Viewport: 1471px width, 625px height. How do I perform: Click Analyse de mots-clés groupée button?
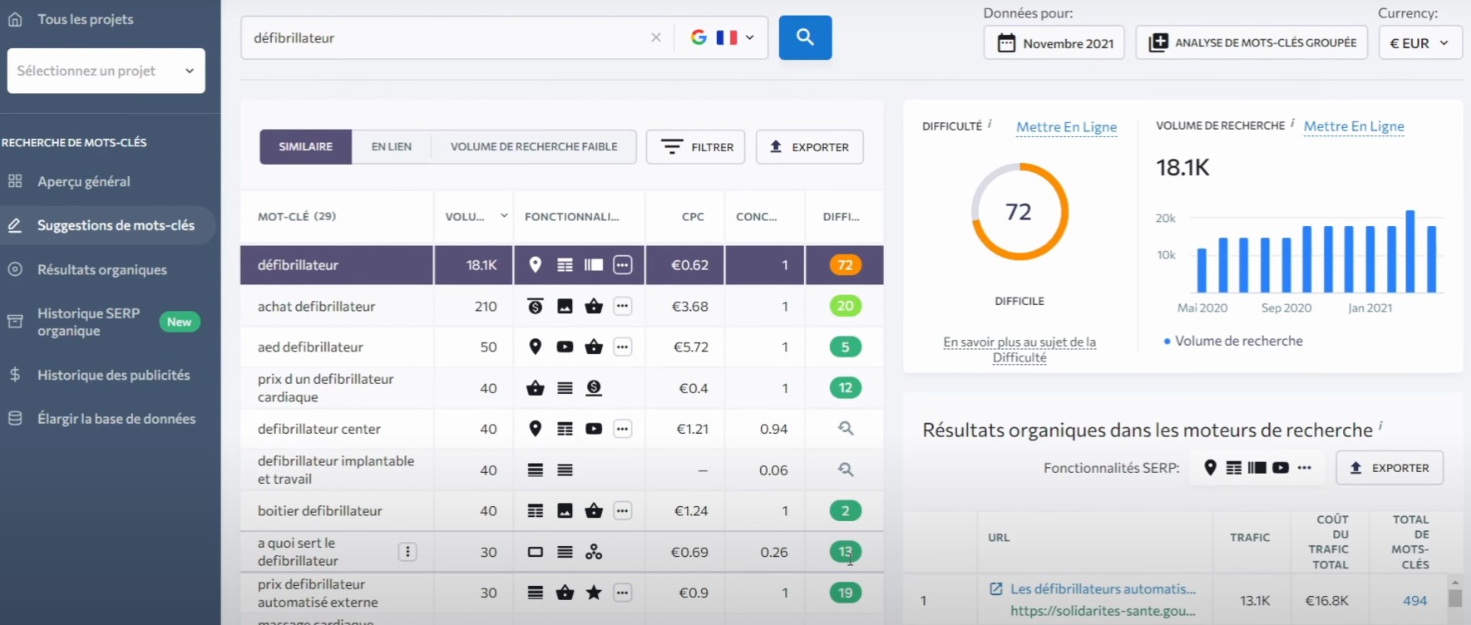[x=1251, y=43]
